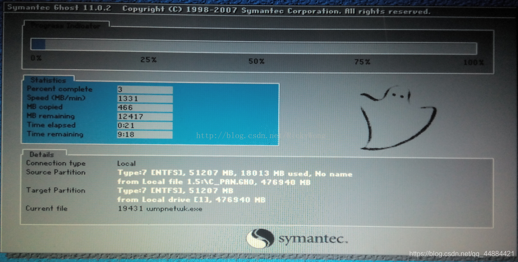The image size is (518, 262).
Task: Select the Time elapsed value 0:21
Action: 145,126
